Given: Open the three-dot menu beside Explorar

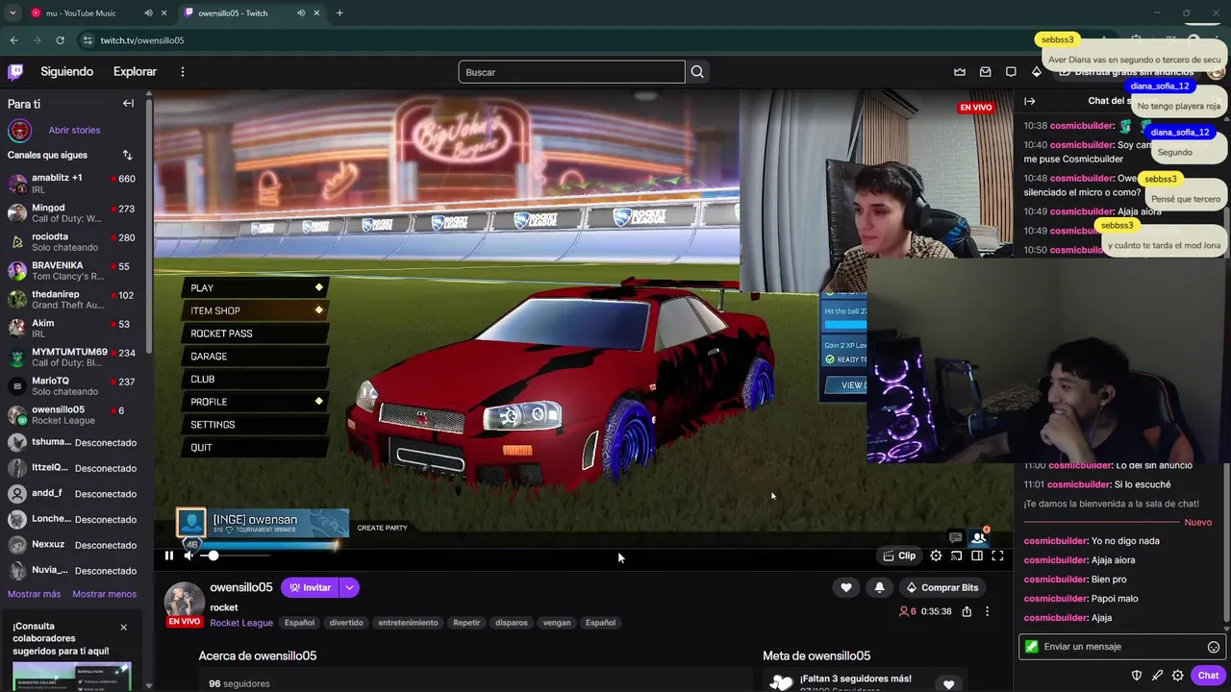Looking at the screenshot, I should pyautogui.click(x=182, y=71).
